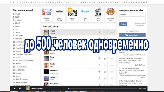164x92 pixels.
Task: Download Maroon 5 – Sugar track
Action: pyautogui.click(x=105, y=78)
